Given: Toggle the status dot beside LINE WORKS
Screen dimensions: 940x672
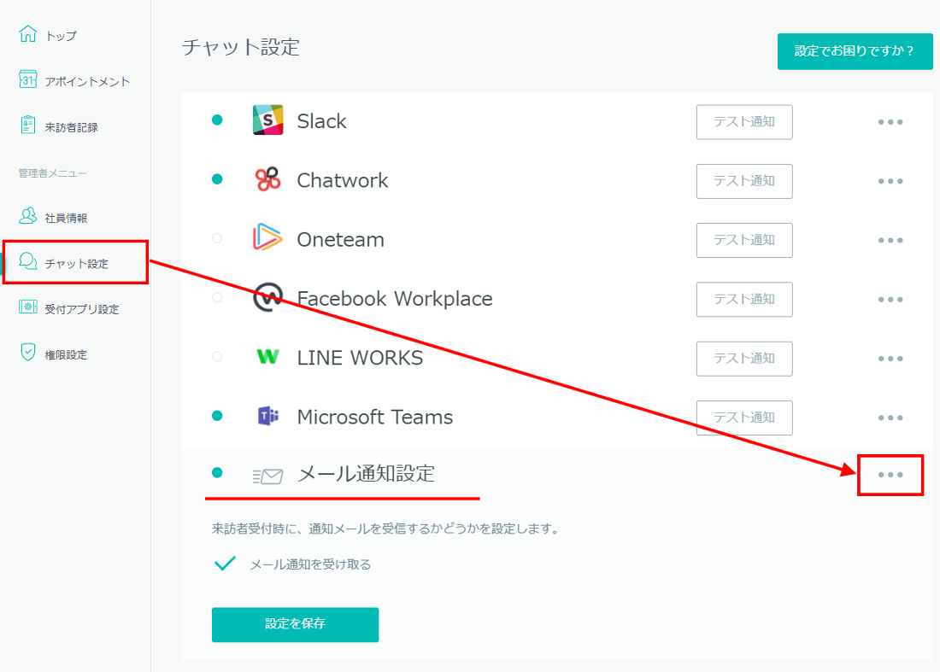Looking at the screenshot, I should coord(217,357).
